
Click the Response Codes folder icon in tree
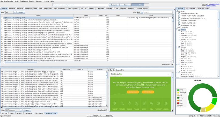(x=179, y=72)
